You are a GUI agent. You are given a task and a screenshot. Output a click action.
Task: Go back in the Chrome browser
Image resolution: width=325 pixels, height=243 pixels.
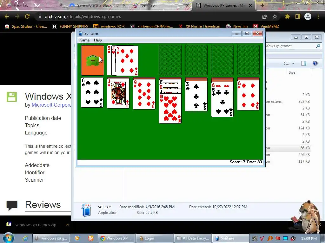tap(7, 16)
